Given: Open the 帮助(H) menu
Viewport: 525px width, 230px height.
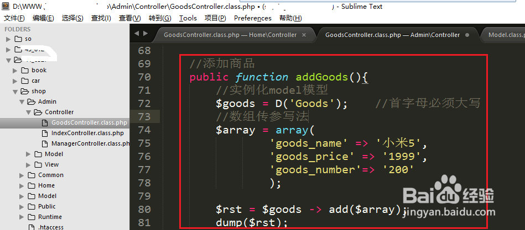Looking at the screenshot, I should click(290, 18).
